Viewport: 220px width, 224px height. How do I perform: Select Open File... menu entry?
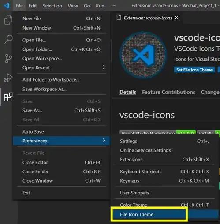coord(61,40)
